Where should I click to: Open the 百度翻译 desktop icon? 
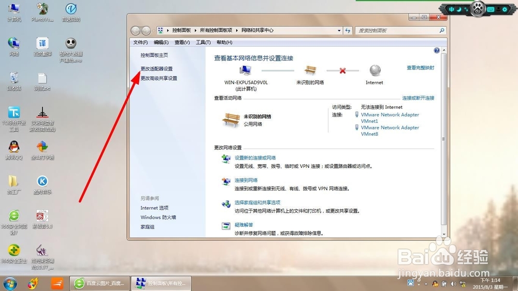42,46
